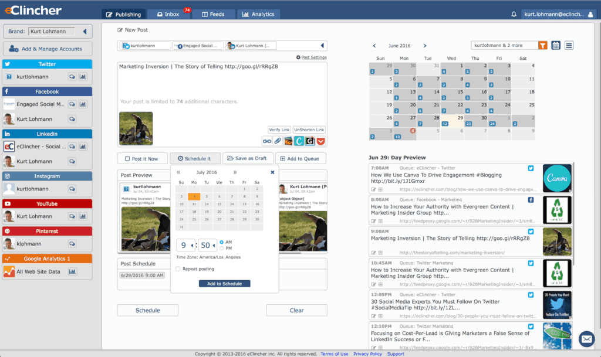Go to next month in June 2016 calendar
This screenshot has height=357, width=601.
[425, 46]
